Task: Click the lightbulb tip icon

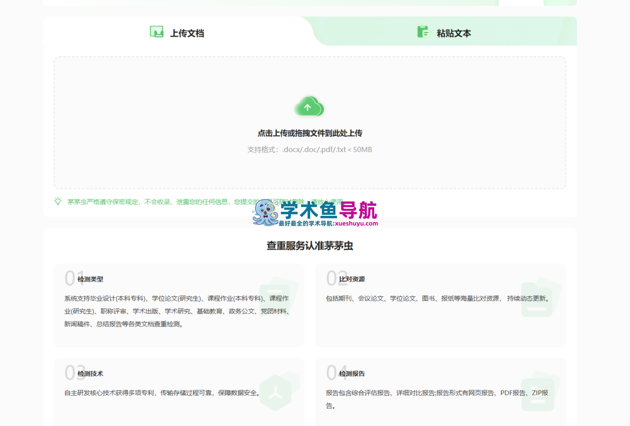Action: coord(58,201)
